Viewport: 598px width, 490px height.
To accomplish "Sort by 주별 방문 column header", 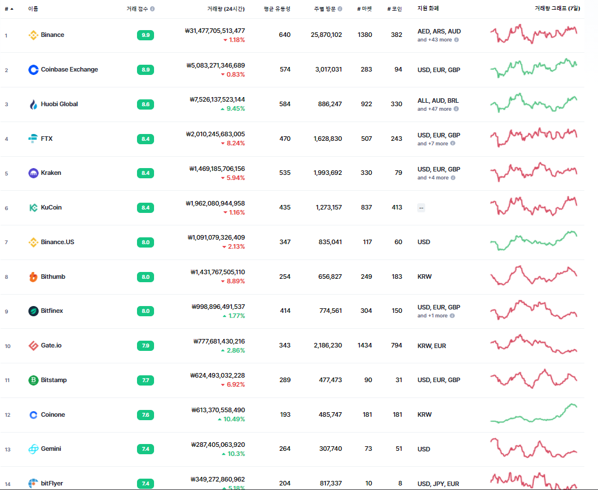I will point(325,9).
